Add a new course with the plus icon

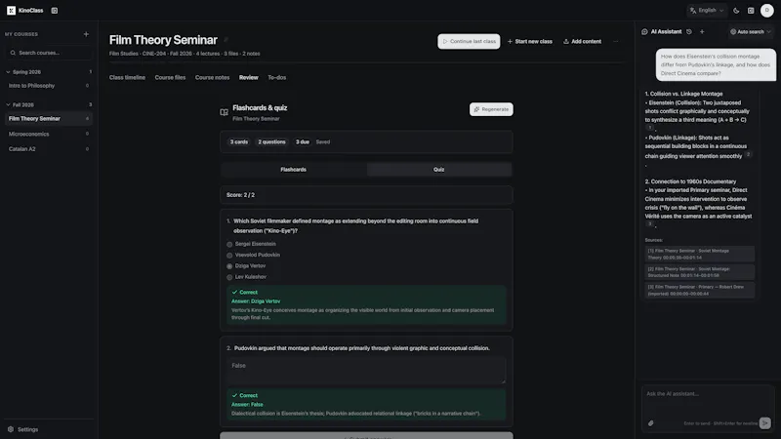(86, 34)
